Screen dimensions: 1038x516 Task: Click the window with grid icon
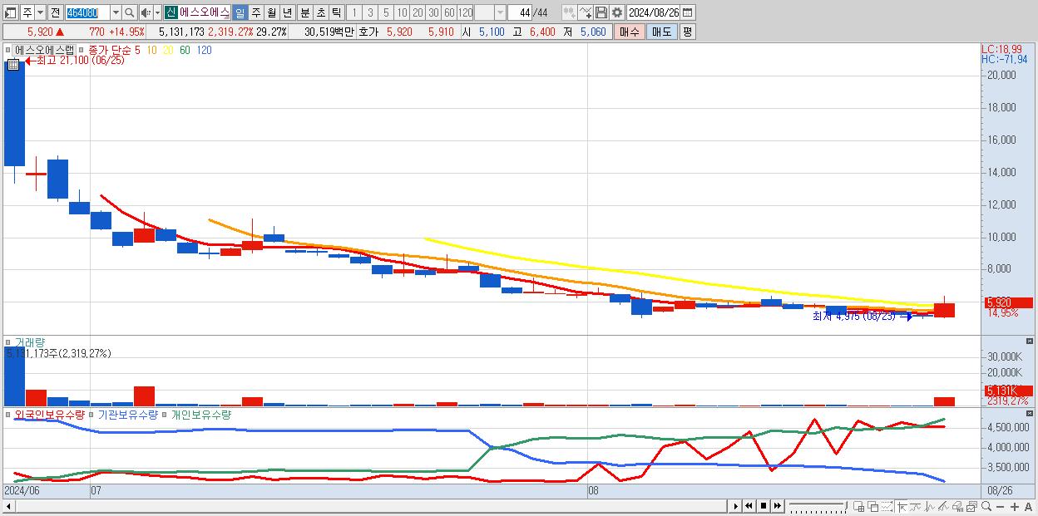point(858,506)
